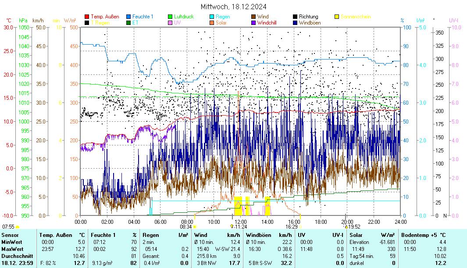Click the purple Windchill legend square

click(254, 23)
